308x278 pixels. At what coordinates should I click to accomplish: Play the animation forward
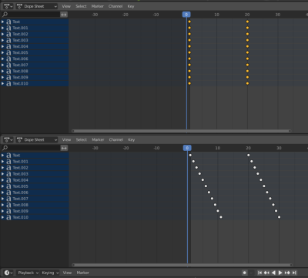pos(280,273)
